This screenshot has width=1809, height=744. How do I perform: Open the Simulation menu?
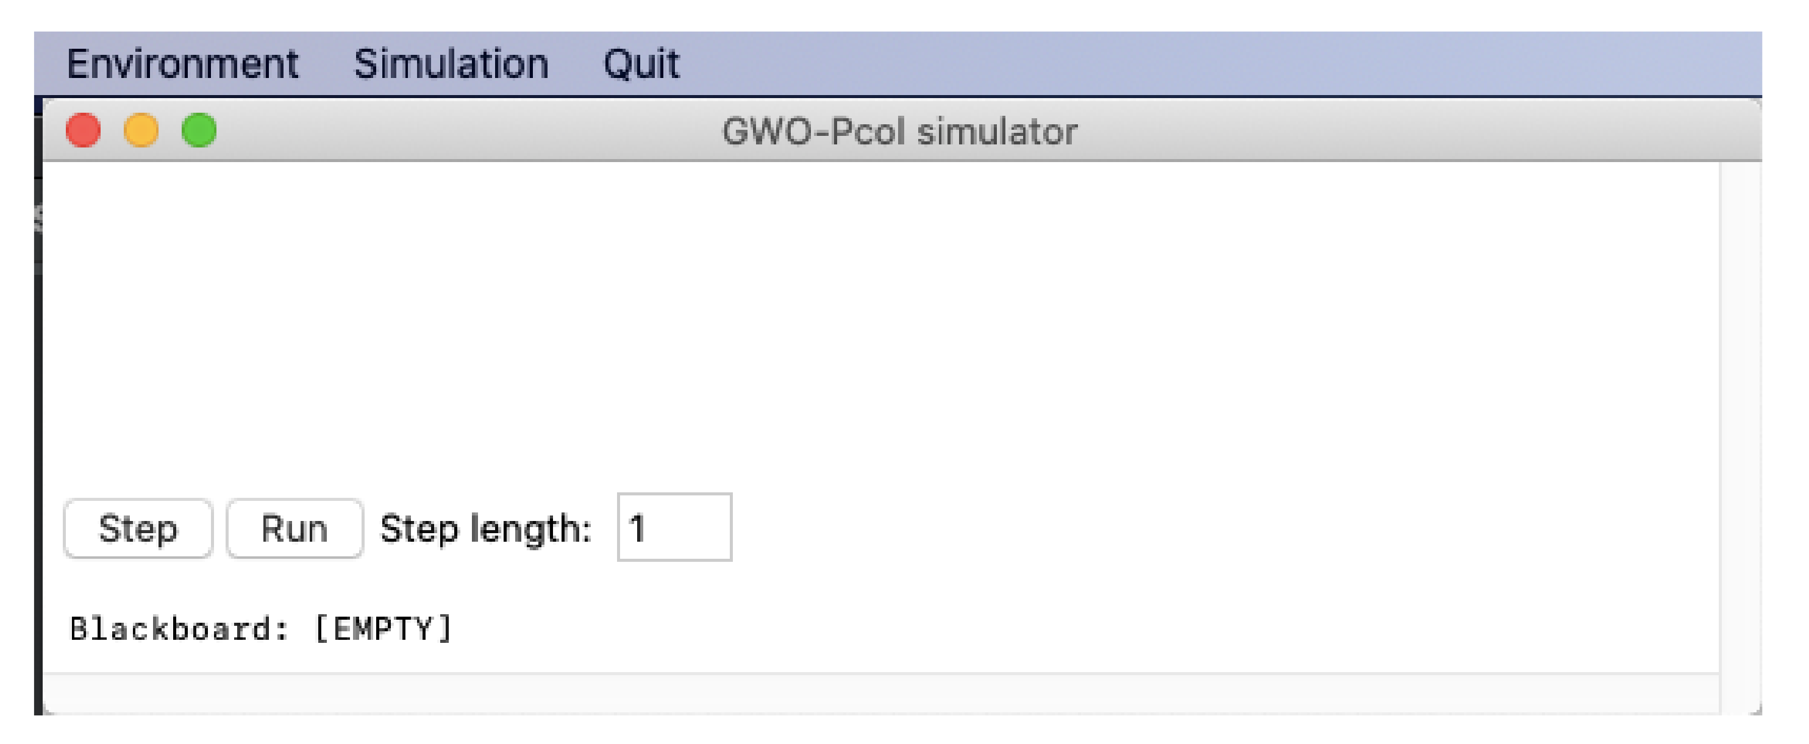tap(451, 65)
